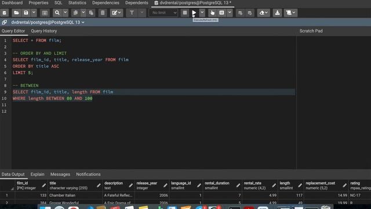Select the NC-17 rating cell
This screenshot has height=209, width=371.
click(359, 196)
